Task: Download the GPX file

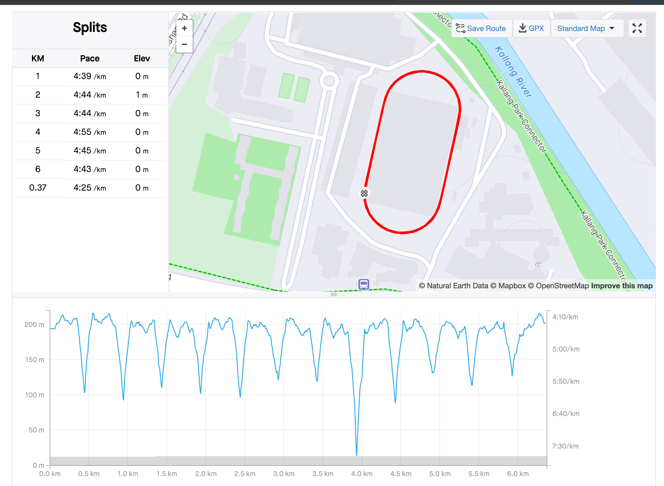Action: click(531, 29)
